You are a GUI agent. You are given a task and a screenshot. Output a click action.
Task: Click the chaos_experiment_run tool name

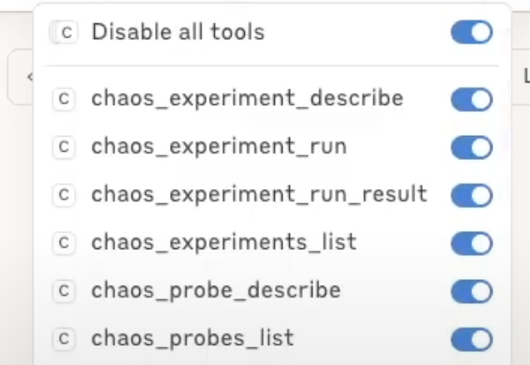coord(219,147)
